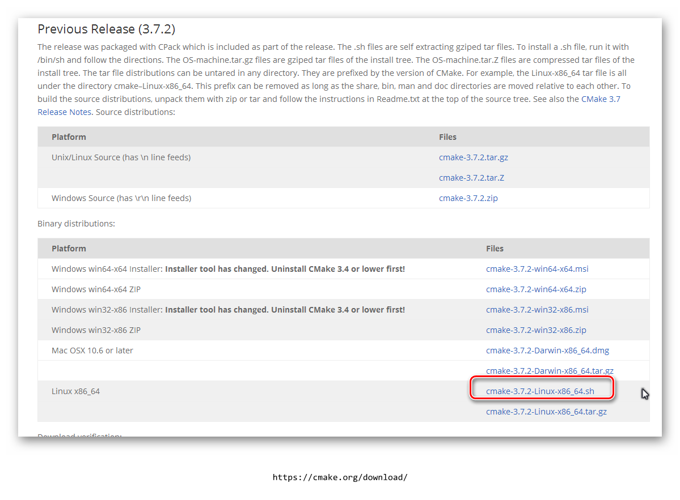Download cmake-3.7.2-Darwin-x86_64.dmg for Mac
680x500 pixels.
[547, 351]
